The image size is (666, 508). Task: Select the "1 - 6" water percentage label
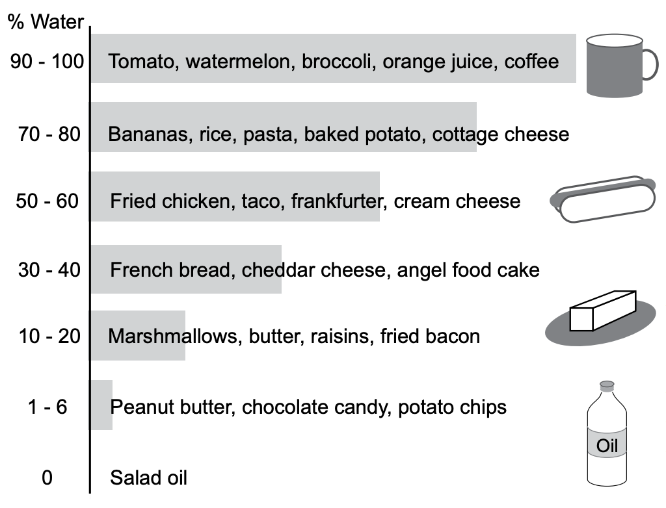click(x=46, y=407)
